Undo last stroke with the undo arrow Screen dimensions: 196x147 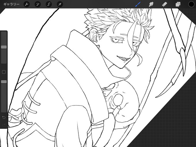point(4,117)
